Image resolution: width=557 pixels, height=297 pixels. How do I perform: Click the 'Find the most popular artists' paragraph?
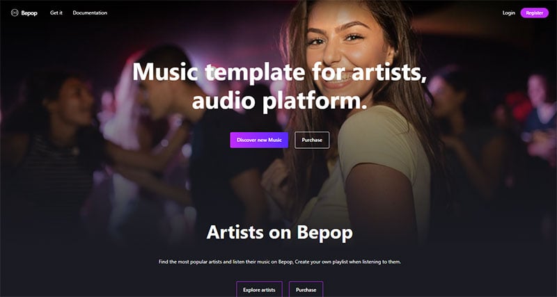[280, 262]
